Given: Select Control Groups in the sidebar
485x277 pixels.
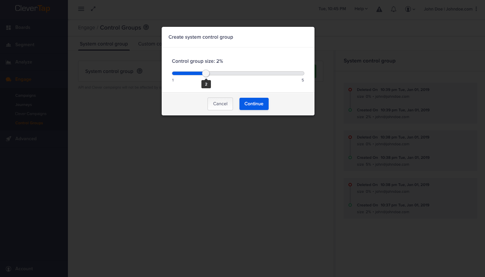Looking at the screenshot, I should [x=29, y=123].
